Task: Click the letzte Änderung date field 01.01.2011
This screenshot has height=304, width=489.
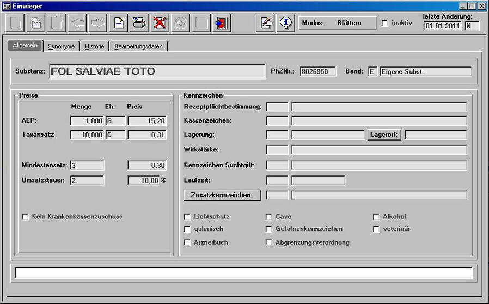Action: [443, 26]
